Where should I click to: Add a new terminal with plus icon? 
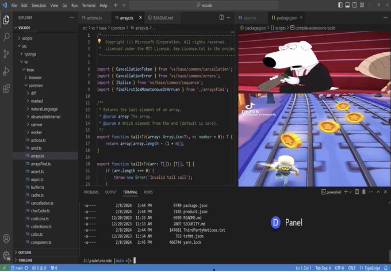coord(346,191)
